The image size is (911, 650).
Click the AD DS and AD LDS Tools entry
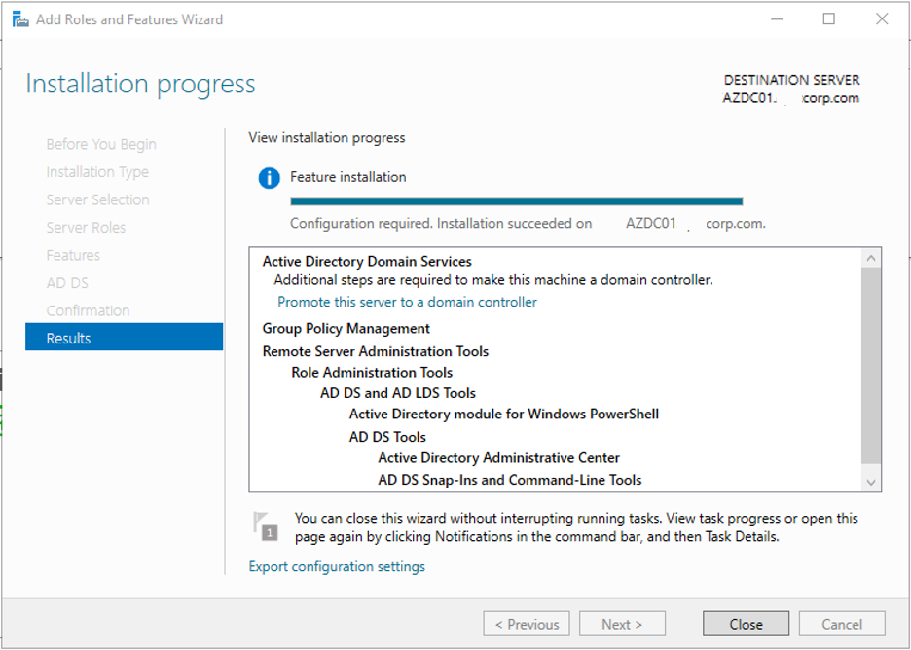(398, 393)
